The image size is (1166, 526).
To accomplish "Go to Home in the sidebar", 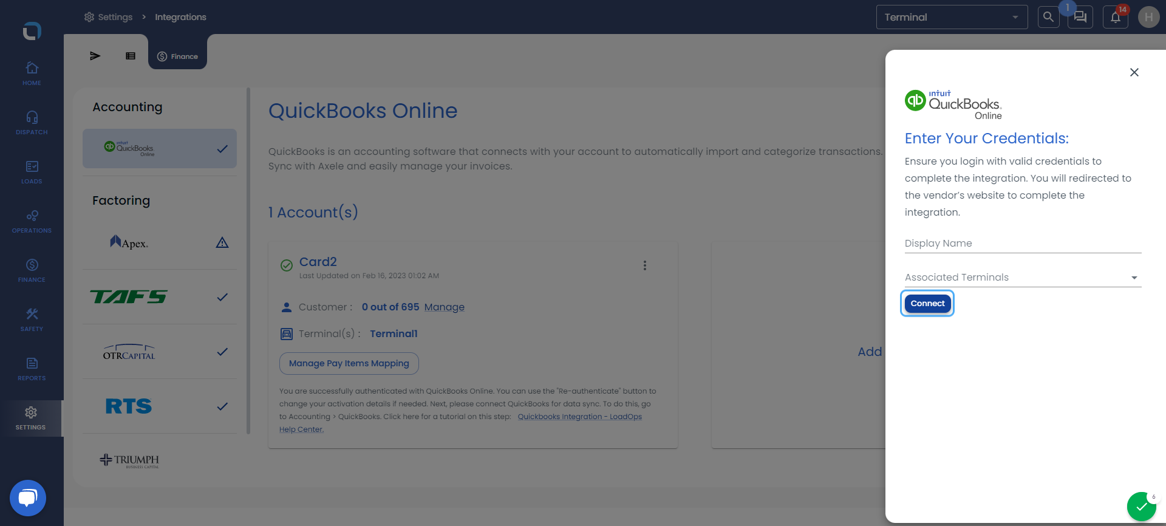I will 32,73.
